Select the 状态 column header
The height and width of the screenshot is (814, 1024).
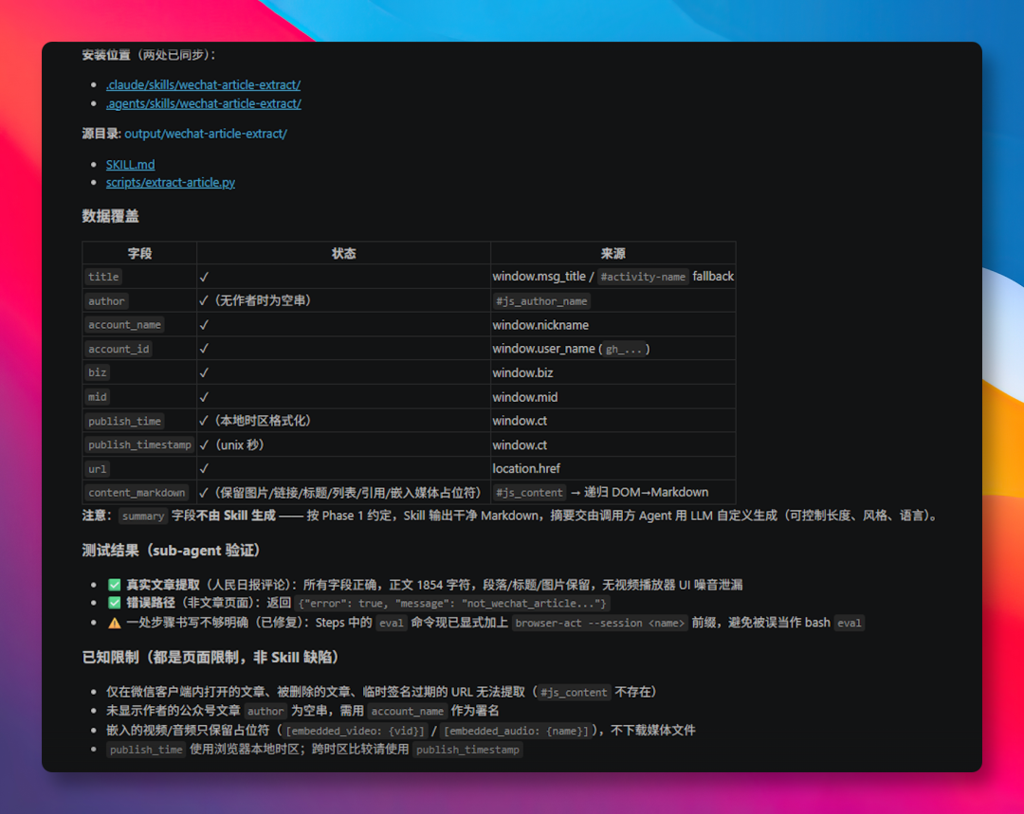[x=343, y=253]
